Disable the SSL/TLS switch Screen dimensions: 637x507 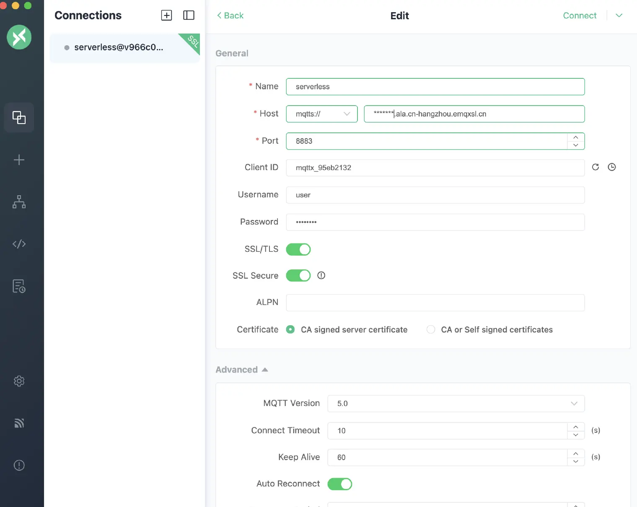pos(298,249)
